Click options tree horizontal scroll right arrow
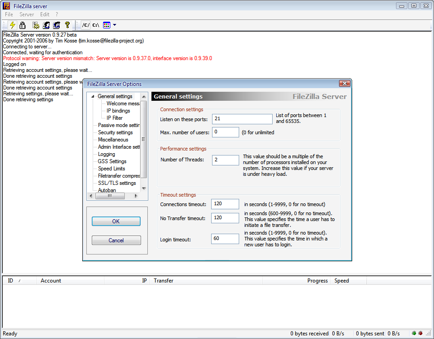434x339 pixels. [136, 196]
